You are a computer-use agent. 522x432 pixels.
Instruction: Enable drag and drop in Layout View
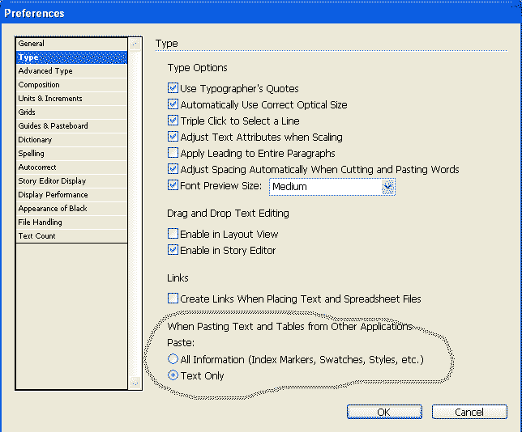[173, 234]
